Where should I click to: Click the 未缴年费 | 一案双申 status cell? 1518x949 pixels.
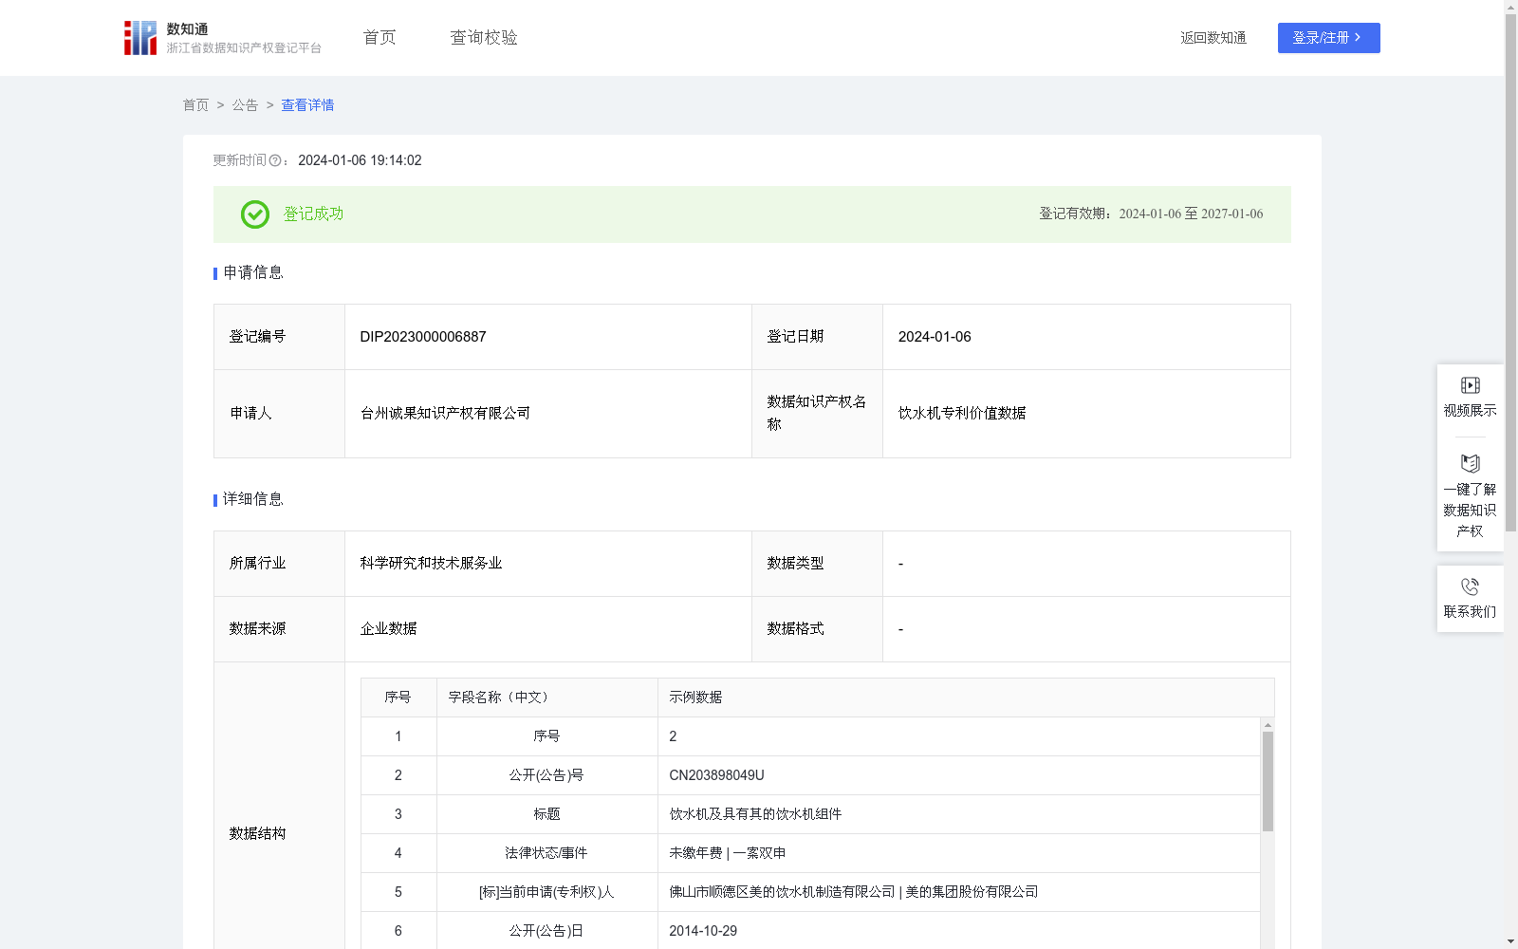pyautogui.click(x=959, y=853)
